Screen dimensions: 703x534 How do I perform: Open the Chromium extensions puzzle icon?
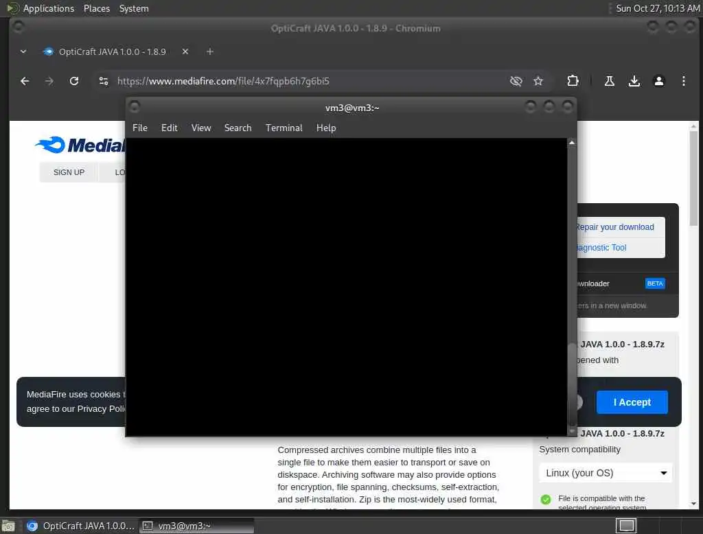573,81
